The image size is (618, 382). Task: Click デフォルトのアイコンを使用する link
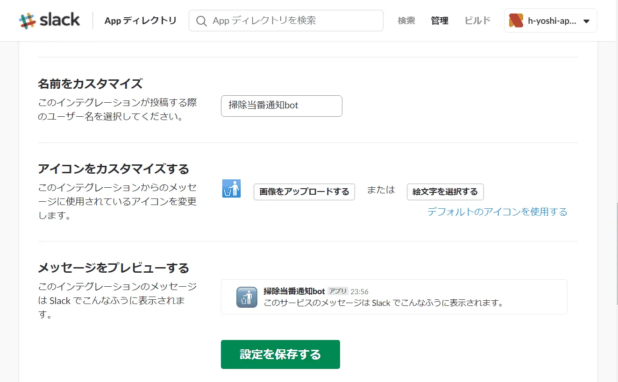pos(498,212)
